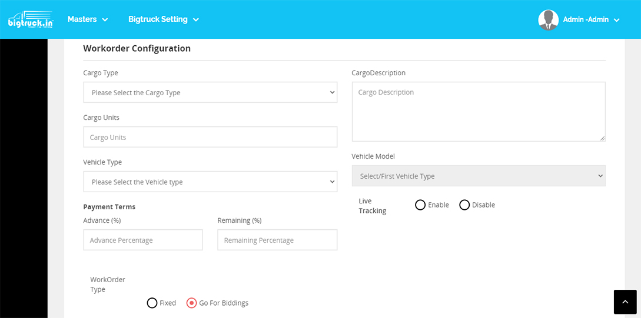Choose the Fixed work order type
Screen dimensions: 641x318
(152, 303)
